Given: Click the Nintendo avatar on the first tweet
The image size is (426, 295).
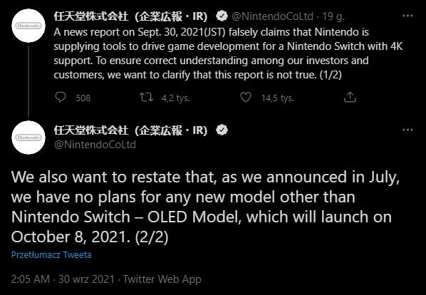Looking at the screenshot, I should (28, 26).
